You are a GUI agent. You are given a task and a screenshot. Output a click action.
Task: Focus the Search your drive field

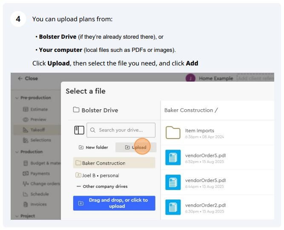point(121,130)
